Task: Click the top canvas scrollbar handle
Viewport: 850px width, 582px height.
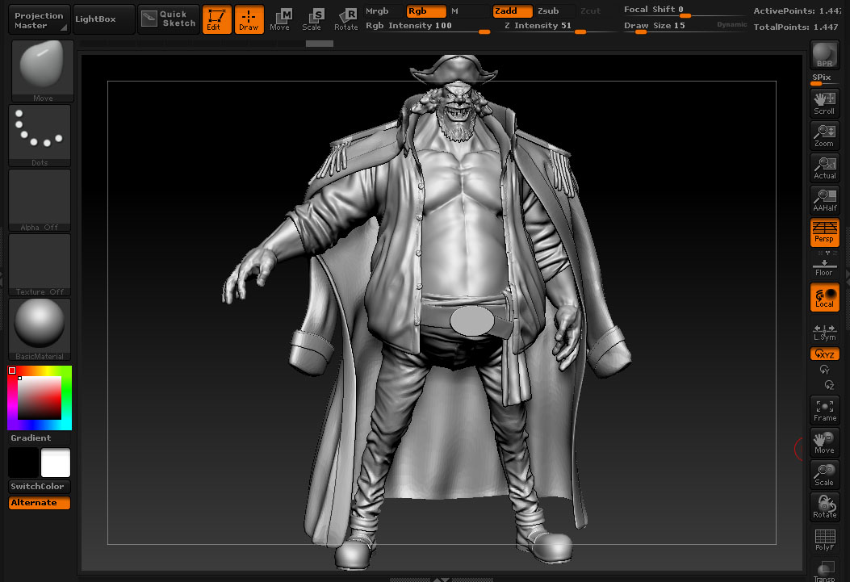Action: pos(320,44)
